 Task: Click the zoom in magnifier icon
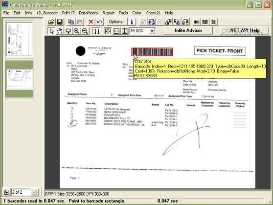point(76,31)
